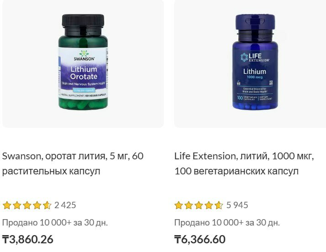Open the Life Extension литий product title link
326x252 pixels.
coord(244,163)
